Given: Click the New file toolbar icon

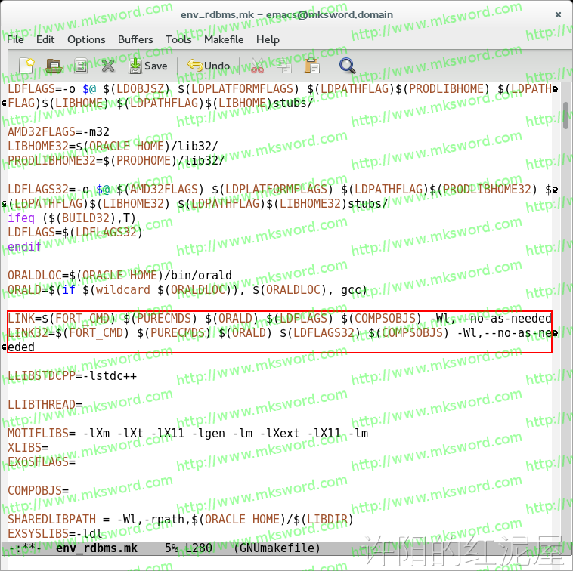Looking at the screenshot, I should (26, 66).
